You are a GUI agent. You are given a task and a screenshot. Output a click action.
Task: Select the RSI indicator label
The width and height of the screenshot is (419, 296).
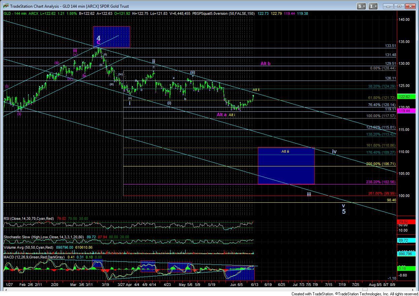click(29, 219)
